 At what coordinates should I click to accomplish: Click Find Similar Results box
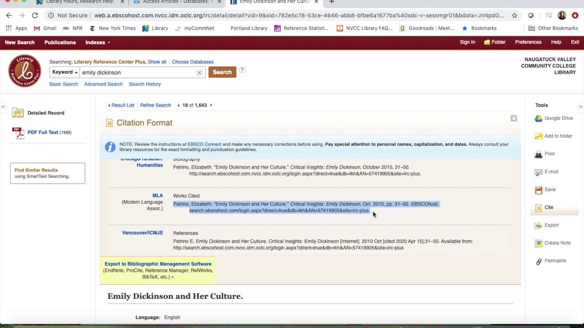point(47,173)
